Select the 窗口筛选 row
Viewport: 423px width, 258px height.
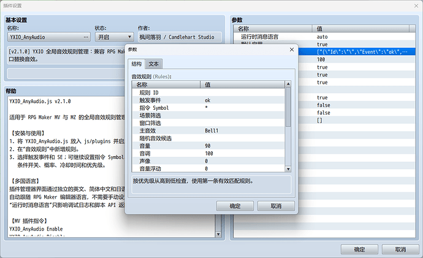(x=208, y=123)
